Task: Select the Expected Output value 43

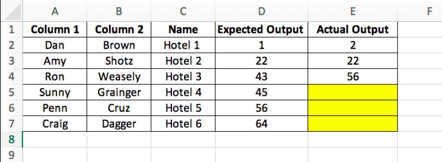Action: coord(261,77)
